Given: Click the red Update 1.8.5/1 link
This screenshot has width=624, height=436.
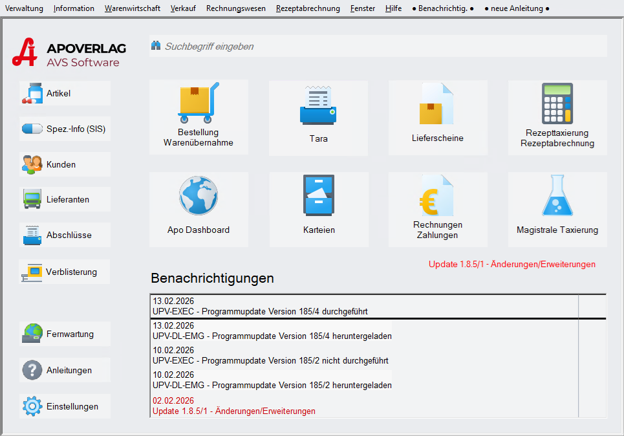Looking at the screenshot, I should (x=511, y=264).
